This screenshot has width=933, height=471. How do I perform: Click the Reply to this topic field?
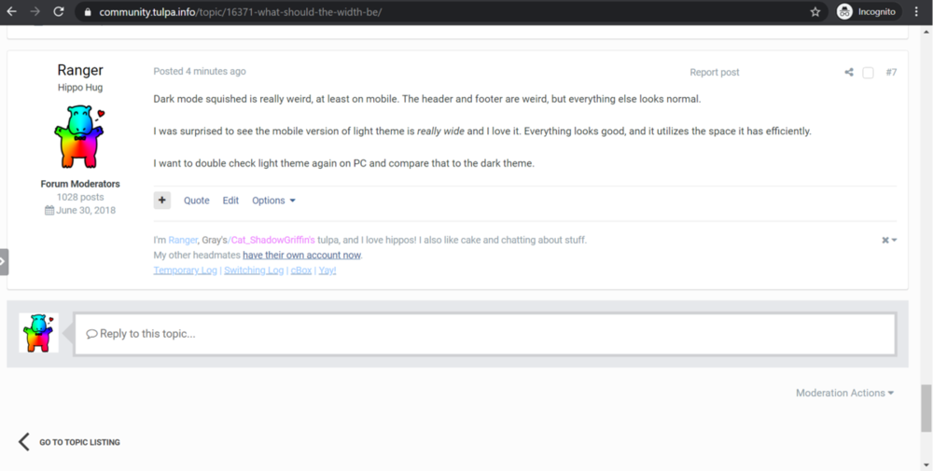[484, 334]
